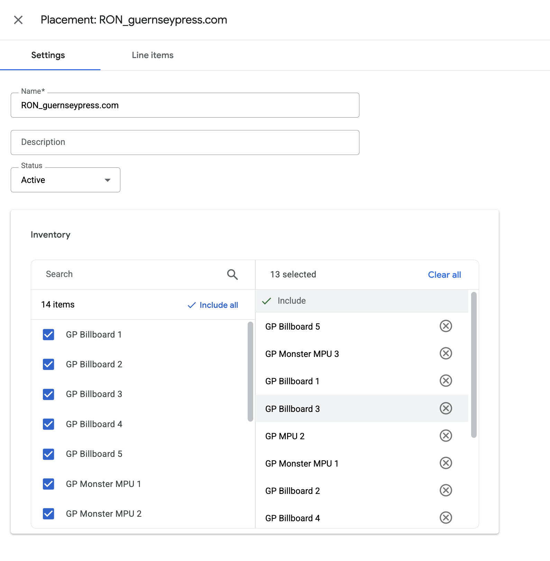This screenshot has width=550, height=561.
Task: Toggle the GP Monster MPU 2 checkbox
Action: tap(48, 514)
